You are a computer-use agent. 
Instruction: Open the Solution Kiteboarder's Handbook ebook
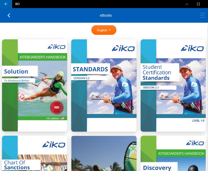[35, 85]
